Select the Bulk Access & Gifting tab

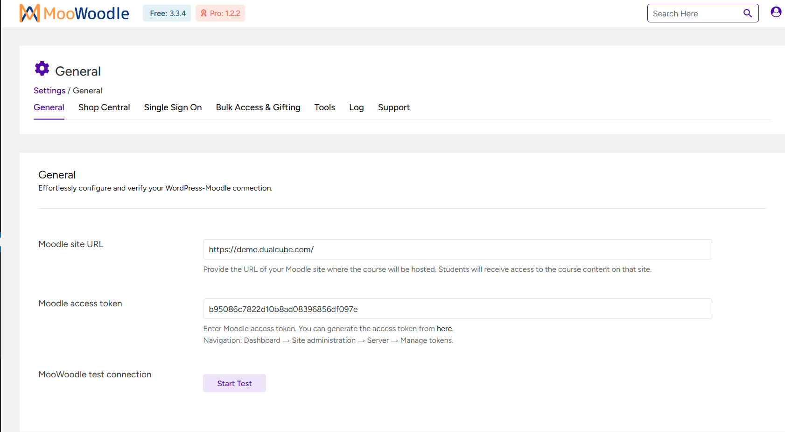click(x=258, y=107)
